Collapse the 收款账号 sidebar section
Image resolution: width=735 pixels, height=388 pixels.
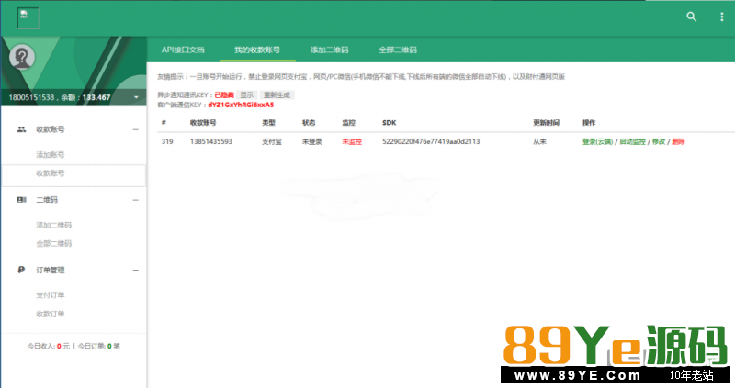pyautogui.click(x=135, y=129)
